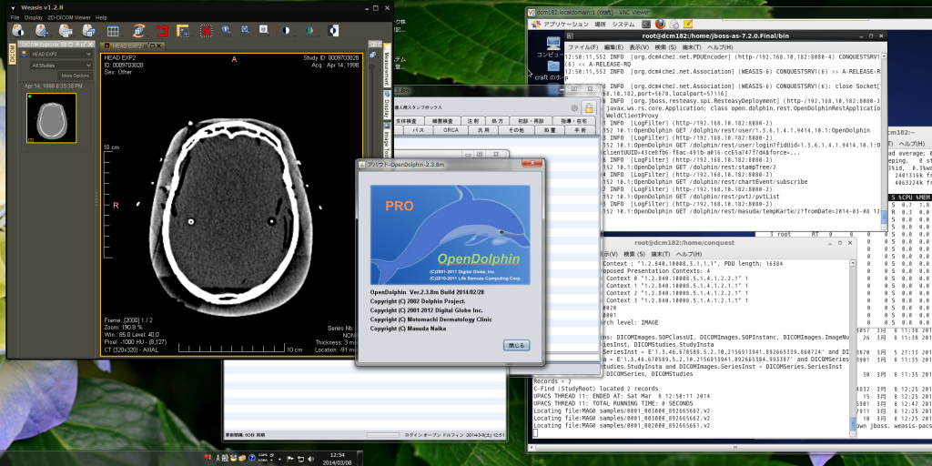
Task: Open the All Studies dropdown
Action: 61,66
